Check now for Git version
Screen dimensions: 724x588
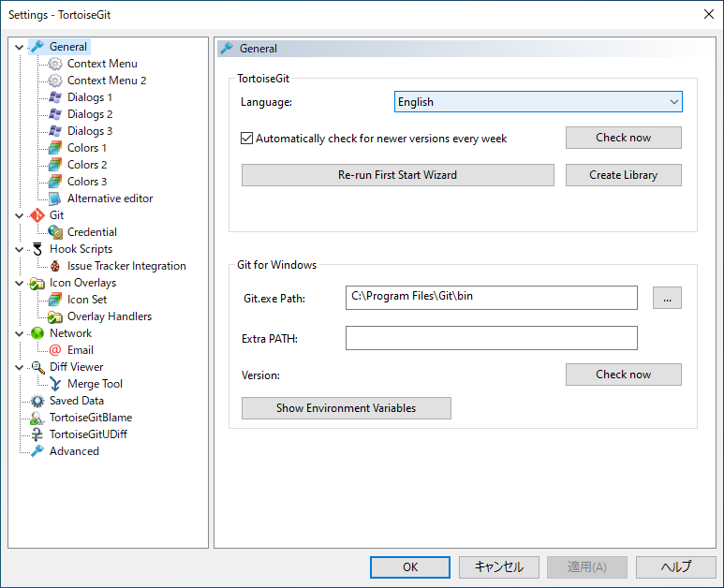(624, 375)
